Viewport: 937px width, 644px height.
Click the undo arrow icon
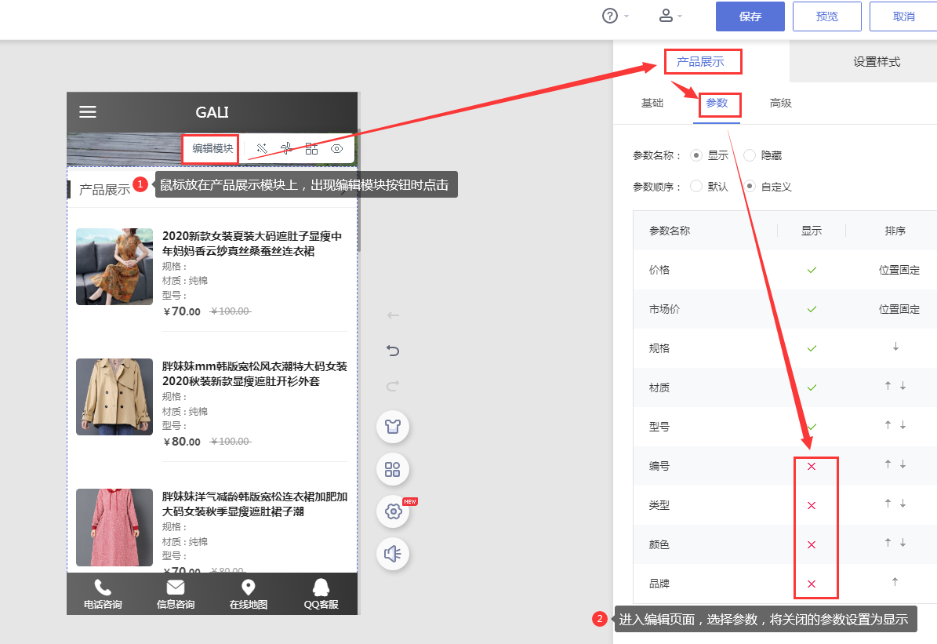point(393,351)
